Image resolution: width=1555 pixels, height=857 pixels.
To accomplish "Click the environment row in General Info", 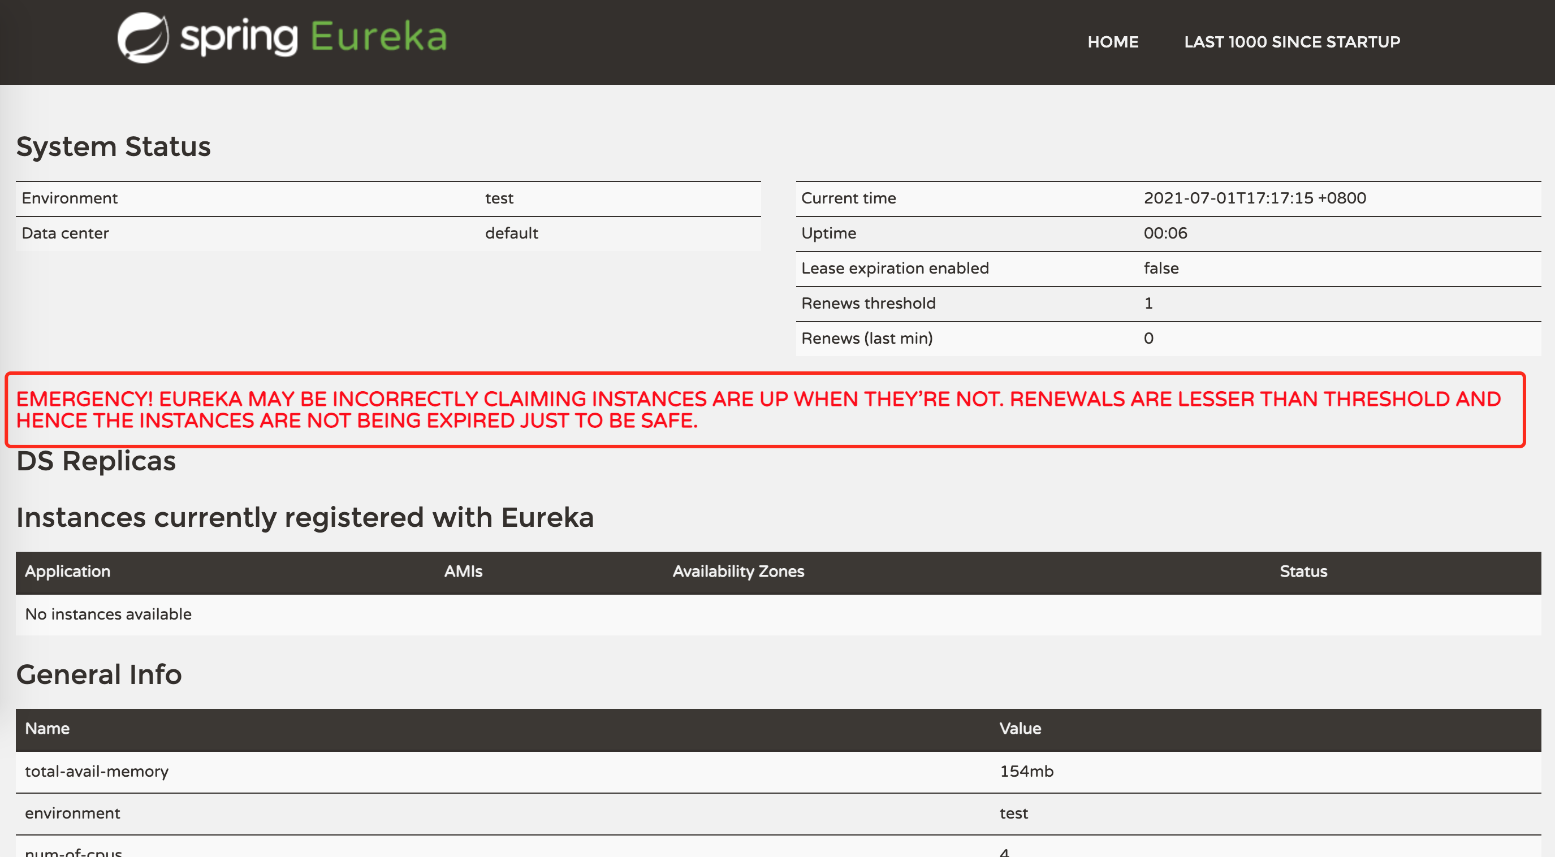I will click(778, 813).
